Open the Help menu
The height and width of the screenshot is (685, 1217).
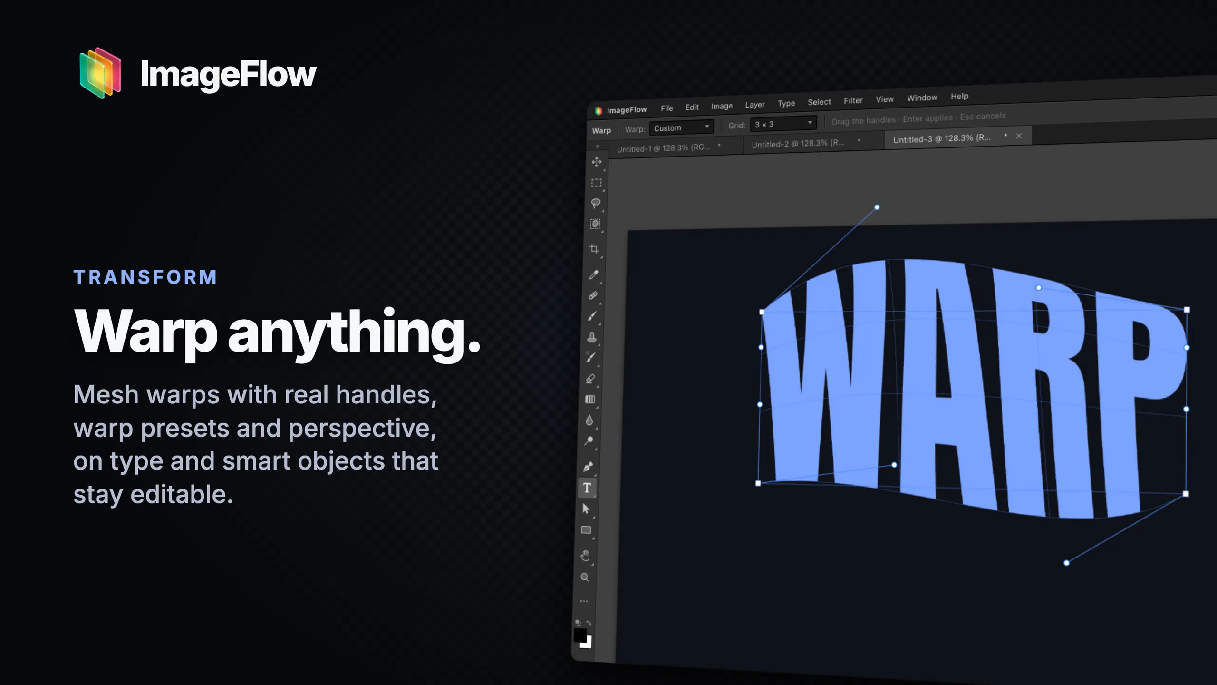point(959,97)
